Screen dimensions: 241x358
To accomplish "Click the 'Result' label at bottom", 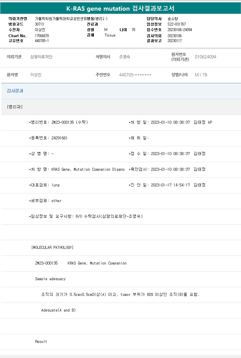I will 41,341.
